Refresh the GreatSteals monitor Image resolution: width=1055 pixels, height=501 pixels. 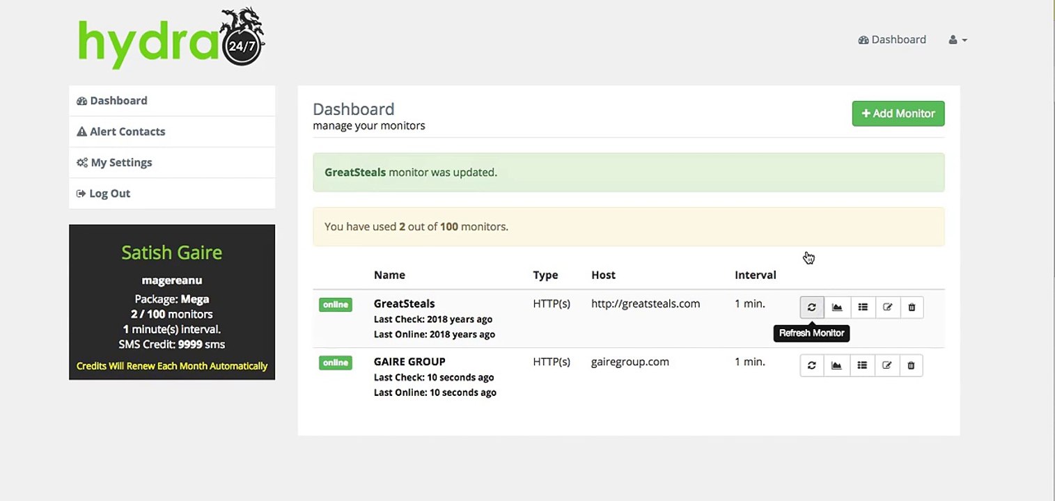pyautogui.click(x=812, y=307)
